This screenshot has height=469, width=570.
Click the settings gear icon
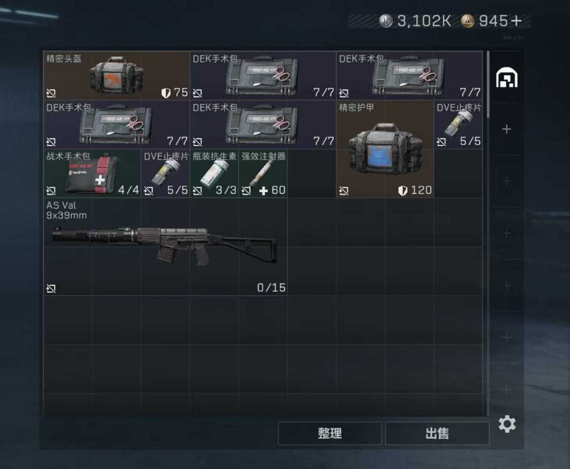point(507,424)
